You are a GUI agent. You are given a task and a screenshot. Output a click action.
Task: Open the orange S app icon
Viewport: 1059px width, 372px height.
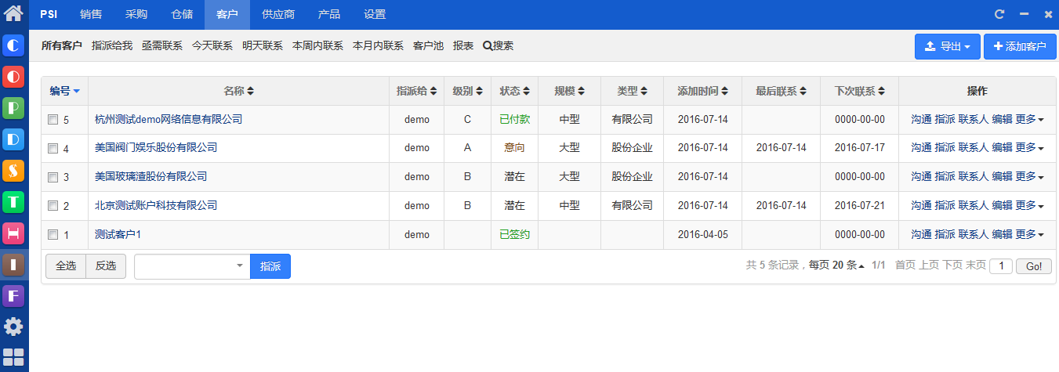pyautogui.click(x=13, y=170)
